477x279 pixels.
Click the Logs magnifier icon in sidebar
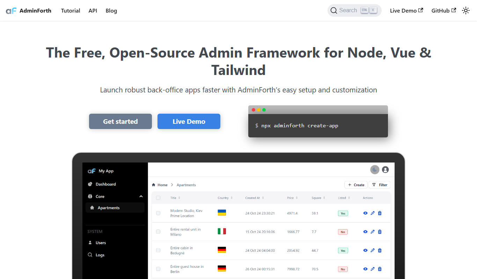coord(90,255)
